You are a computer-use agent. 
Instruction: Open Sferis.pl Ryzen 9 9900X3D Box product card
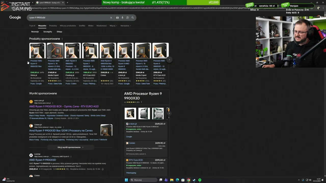(38, 64)
